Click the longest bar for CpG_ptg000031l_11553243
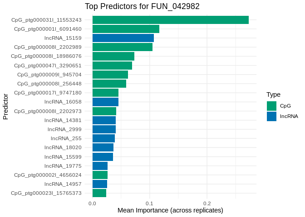The width and height of the screenshot is (305, 217). click(x=170, y=20)
